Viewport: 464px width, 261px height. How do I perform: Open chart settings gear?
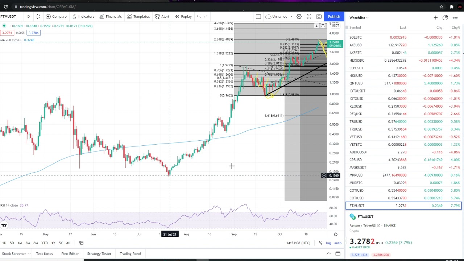pos(299,16)
